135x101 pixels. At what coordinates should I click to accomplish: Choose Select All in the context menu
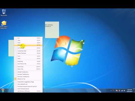point(28,45)
